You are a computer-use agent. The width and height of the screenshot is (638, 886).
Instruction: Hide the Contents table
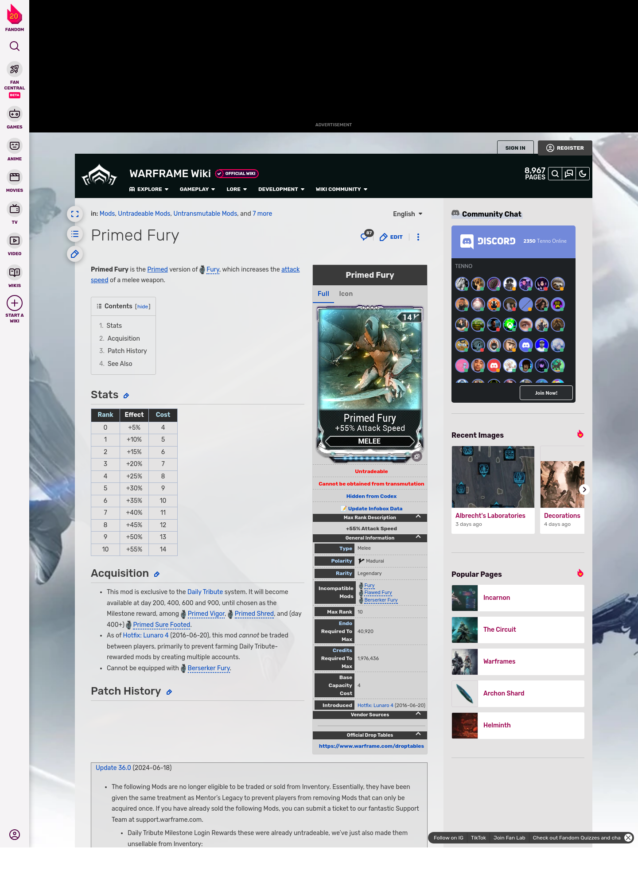(x=143, y=307)
